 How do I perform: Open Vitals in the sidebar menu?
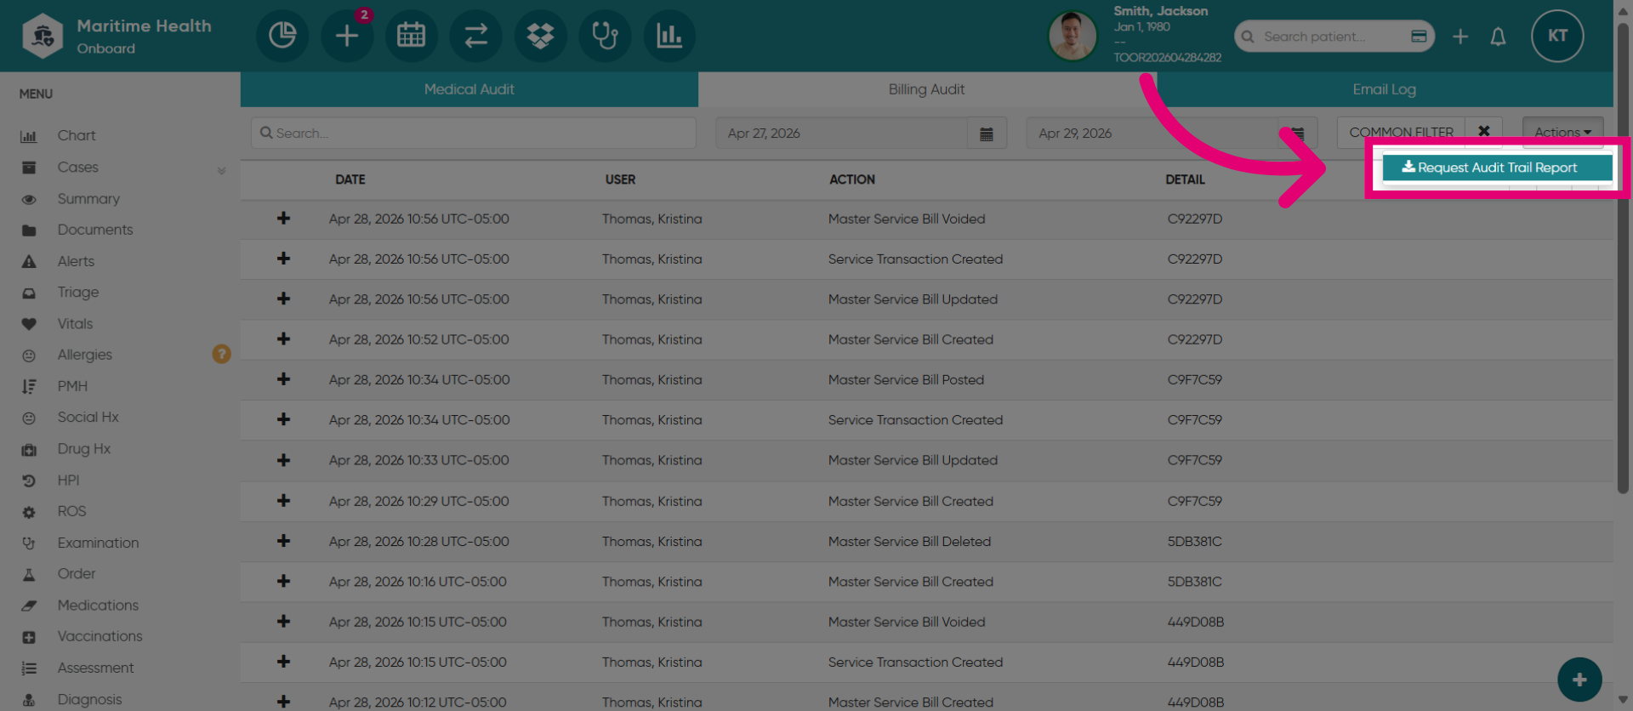click(75, 324)
